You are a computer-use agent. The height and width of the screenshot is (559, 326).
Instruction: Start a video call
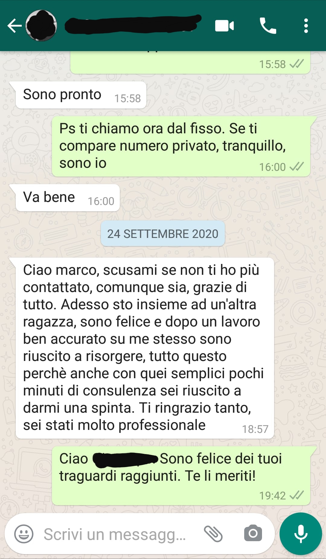pos(224,26)
